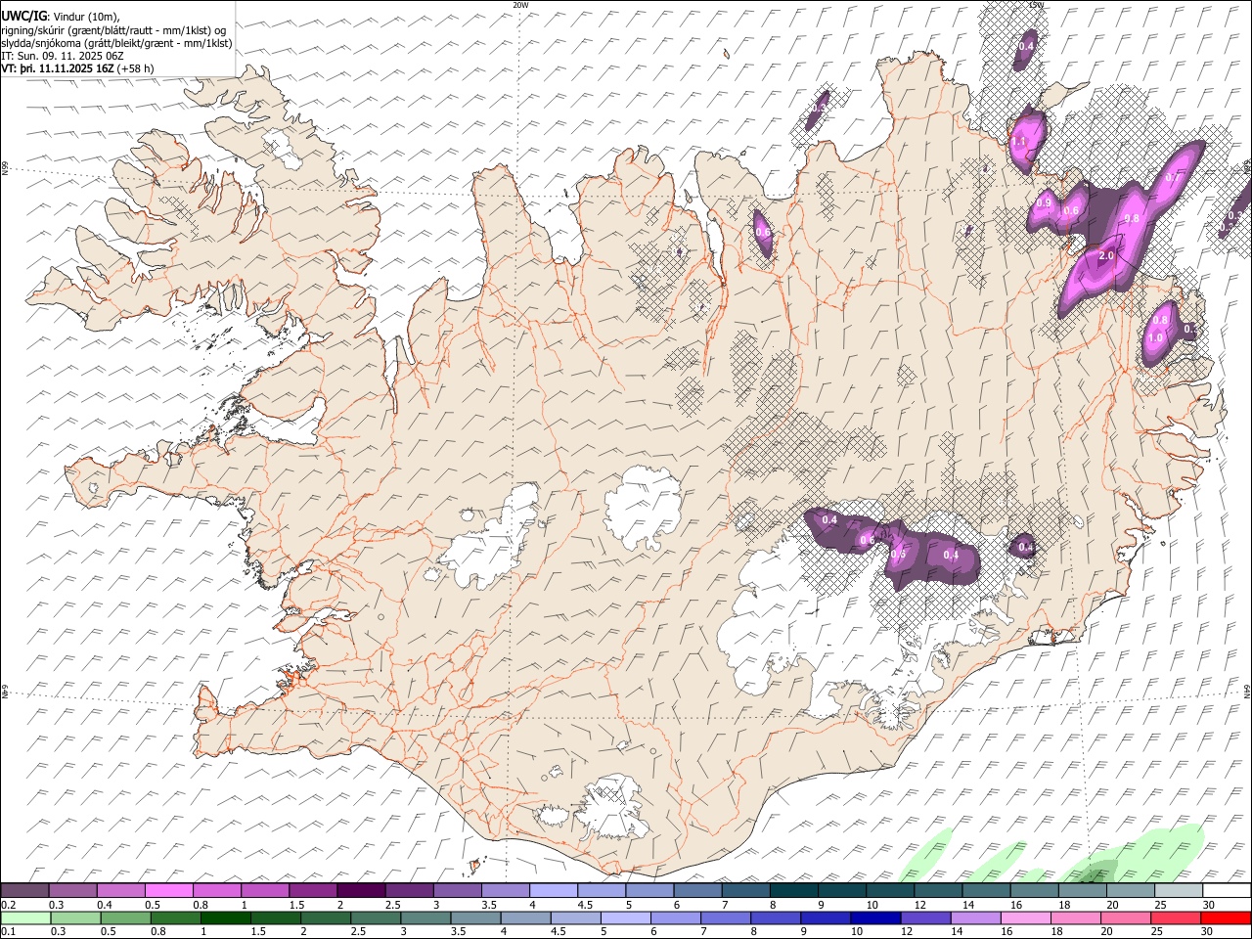This screenshot has height=939, width=1252.
Task: Click the '1.0' precipitation value on the map
Action: 1155,337
